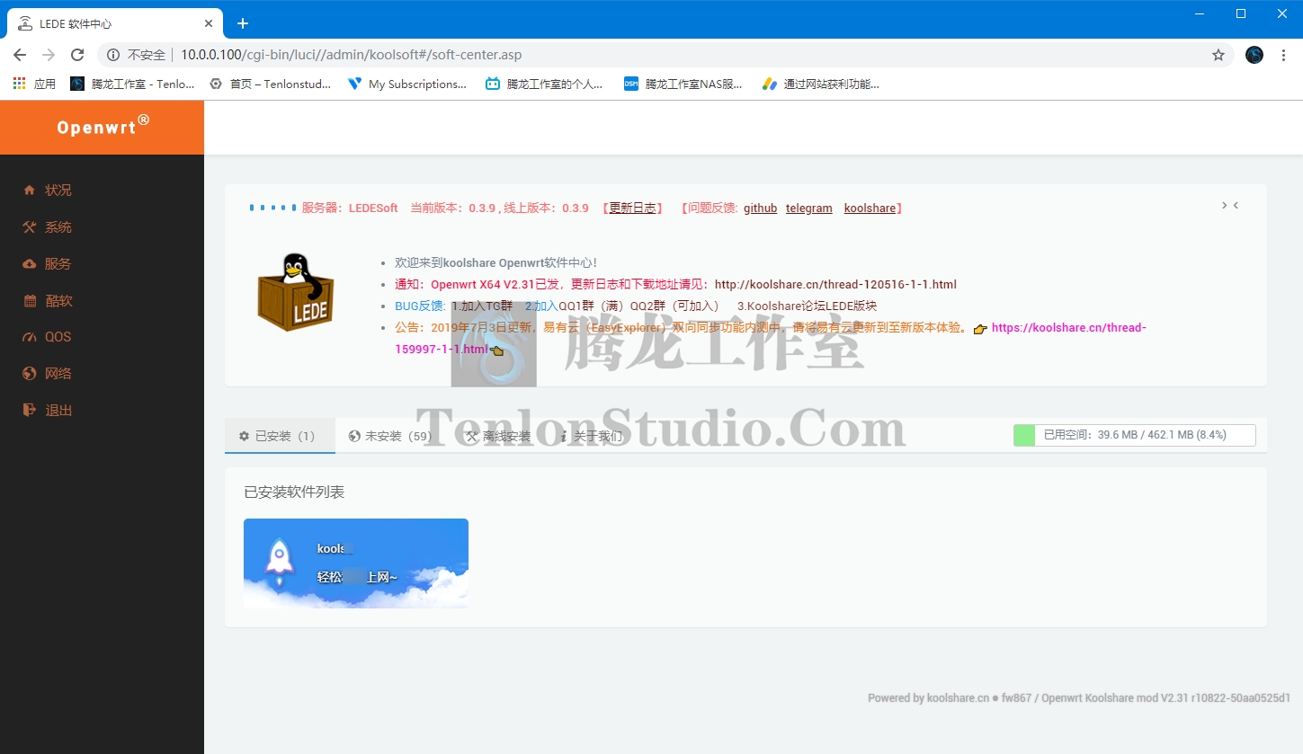Switch to 关于我们 tab

(x=591, y=436)
